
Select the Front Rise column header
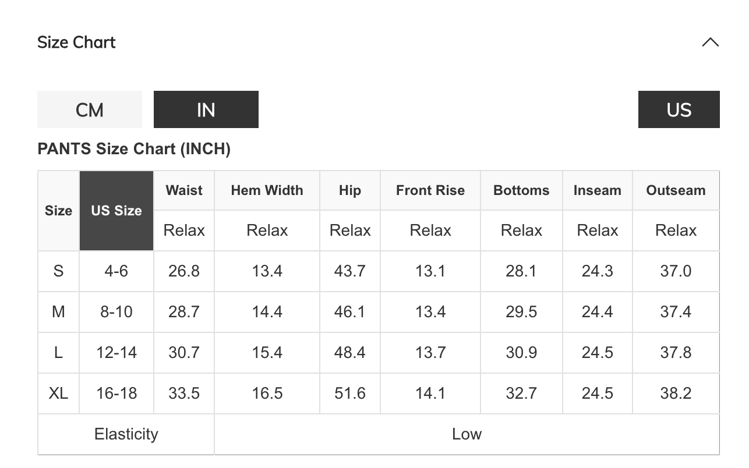pos(430,190)
